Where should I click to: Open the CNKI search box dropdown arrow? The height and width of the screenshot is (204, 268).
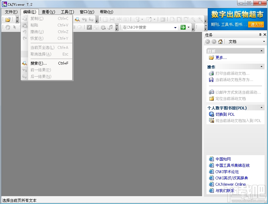click(x=176, y=27)
